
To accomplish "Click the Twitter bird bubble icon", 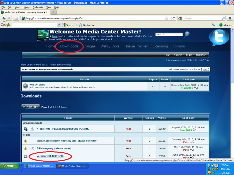I will point(219,38).
